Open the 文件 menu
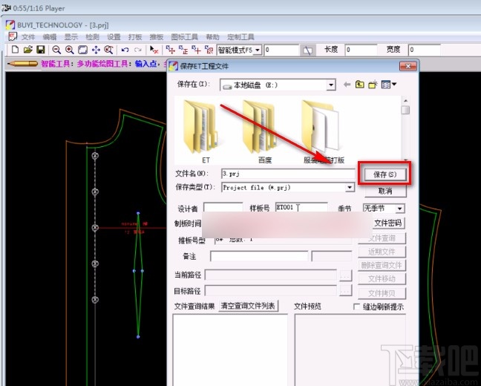 pyautogui.click(x=28, y=37)
